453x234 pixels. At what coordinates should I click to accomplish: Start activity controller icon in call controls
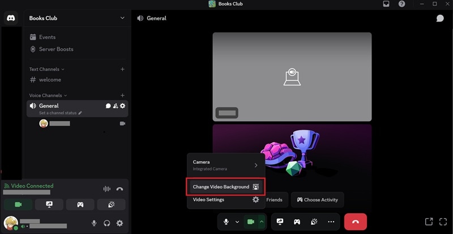click(297, 222)
